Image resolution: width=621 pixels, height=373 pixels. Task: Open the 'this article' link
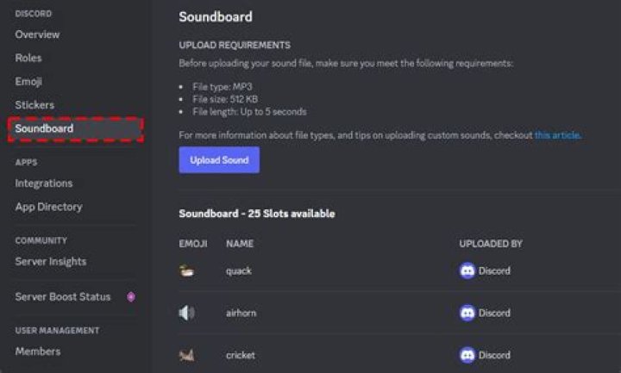coord(558,135)
